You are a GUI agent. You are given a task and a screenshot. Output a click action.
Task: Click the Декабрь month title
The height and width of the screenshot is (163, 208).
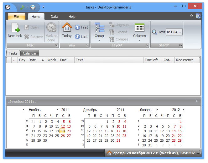click(x=90, y=110)
